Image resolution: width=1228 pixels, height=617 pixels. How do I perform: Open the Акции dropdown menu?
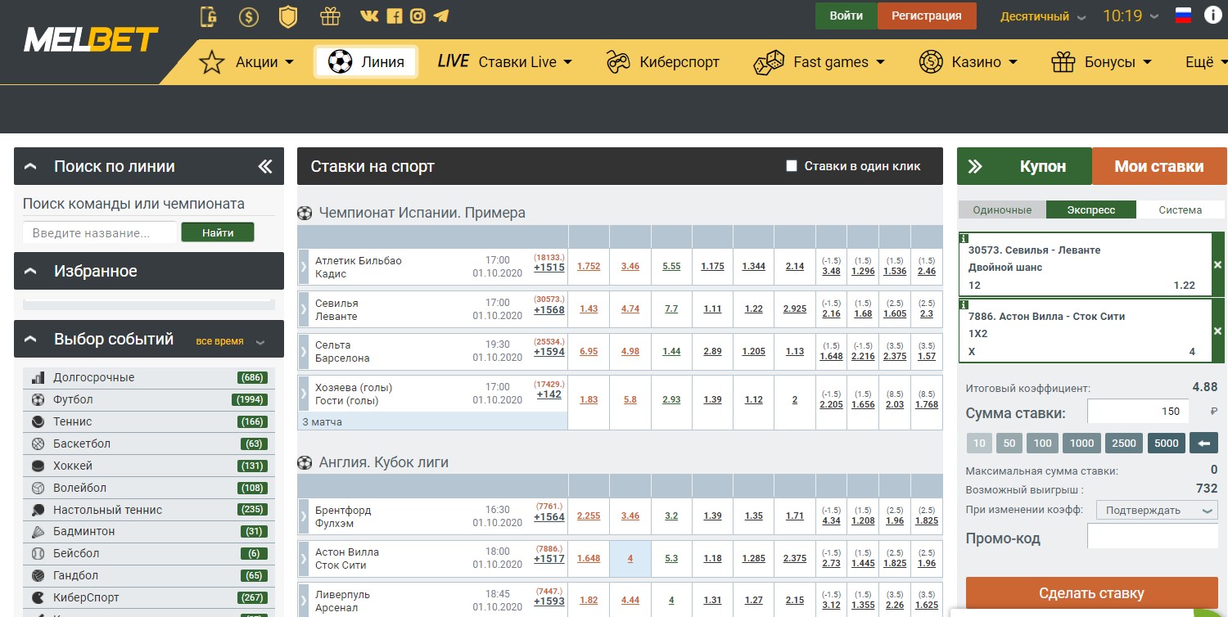tap(246, 62)
